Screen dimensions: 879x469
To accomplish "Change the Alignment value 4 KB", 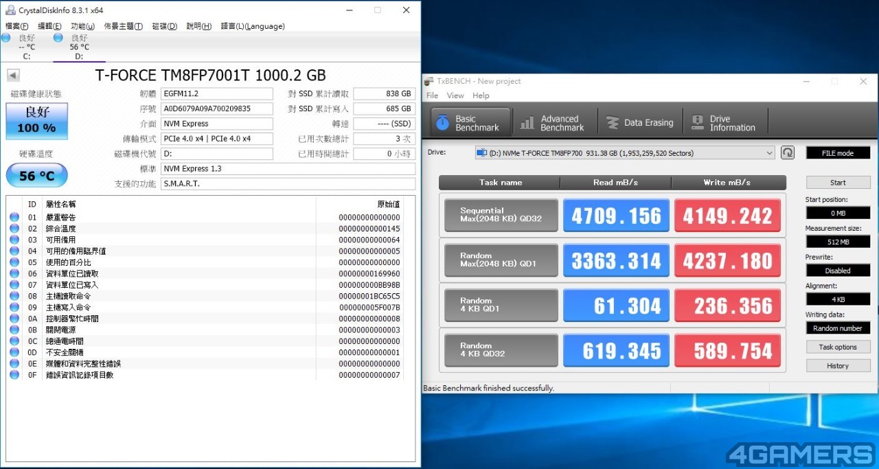I will (x=838, y=299).
